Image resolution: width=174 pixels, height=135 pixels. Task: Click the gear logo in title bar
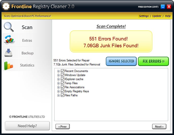pyautogui.click(x=6, y=6)
